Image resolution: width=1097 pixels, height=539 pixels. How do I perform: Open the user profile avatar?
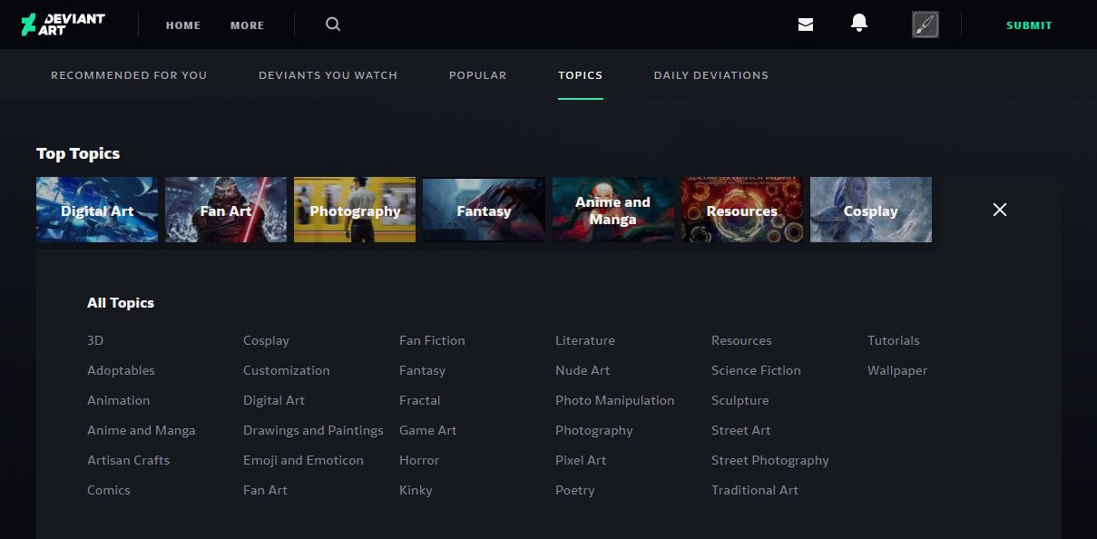(x=925, y=24)
